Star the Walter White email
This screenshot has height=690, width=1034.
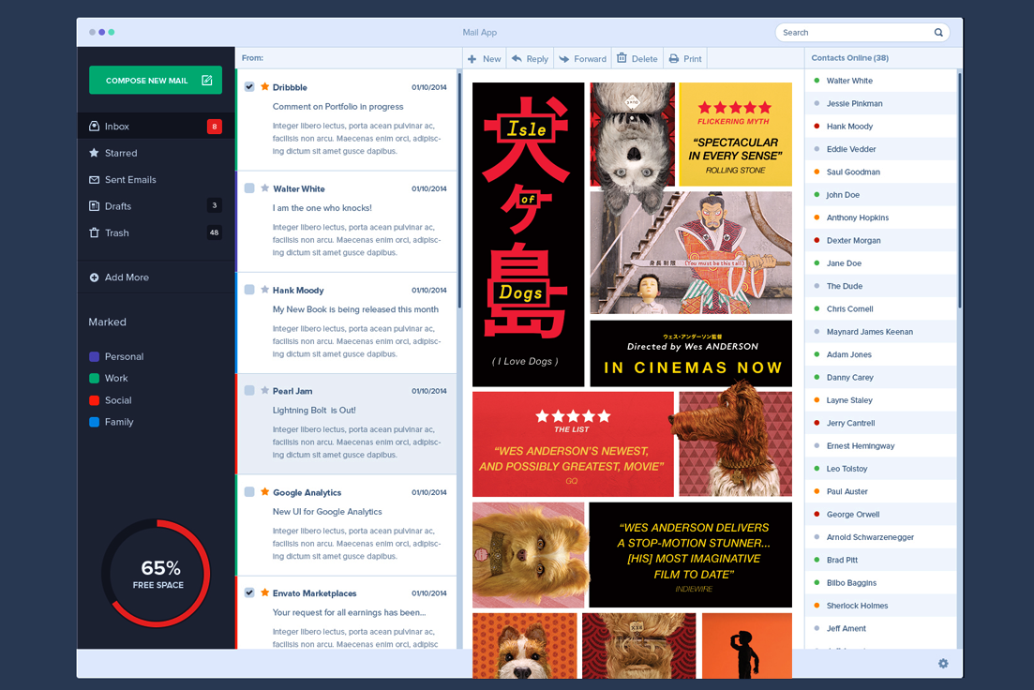pos(265,188)
